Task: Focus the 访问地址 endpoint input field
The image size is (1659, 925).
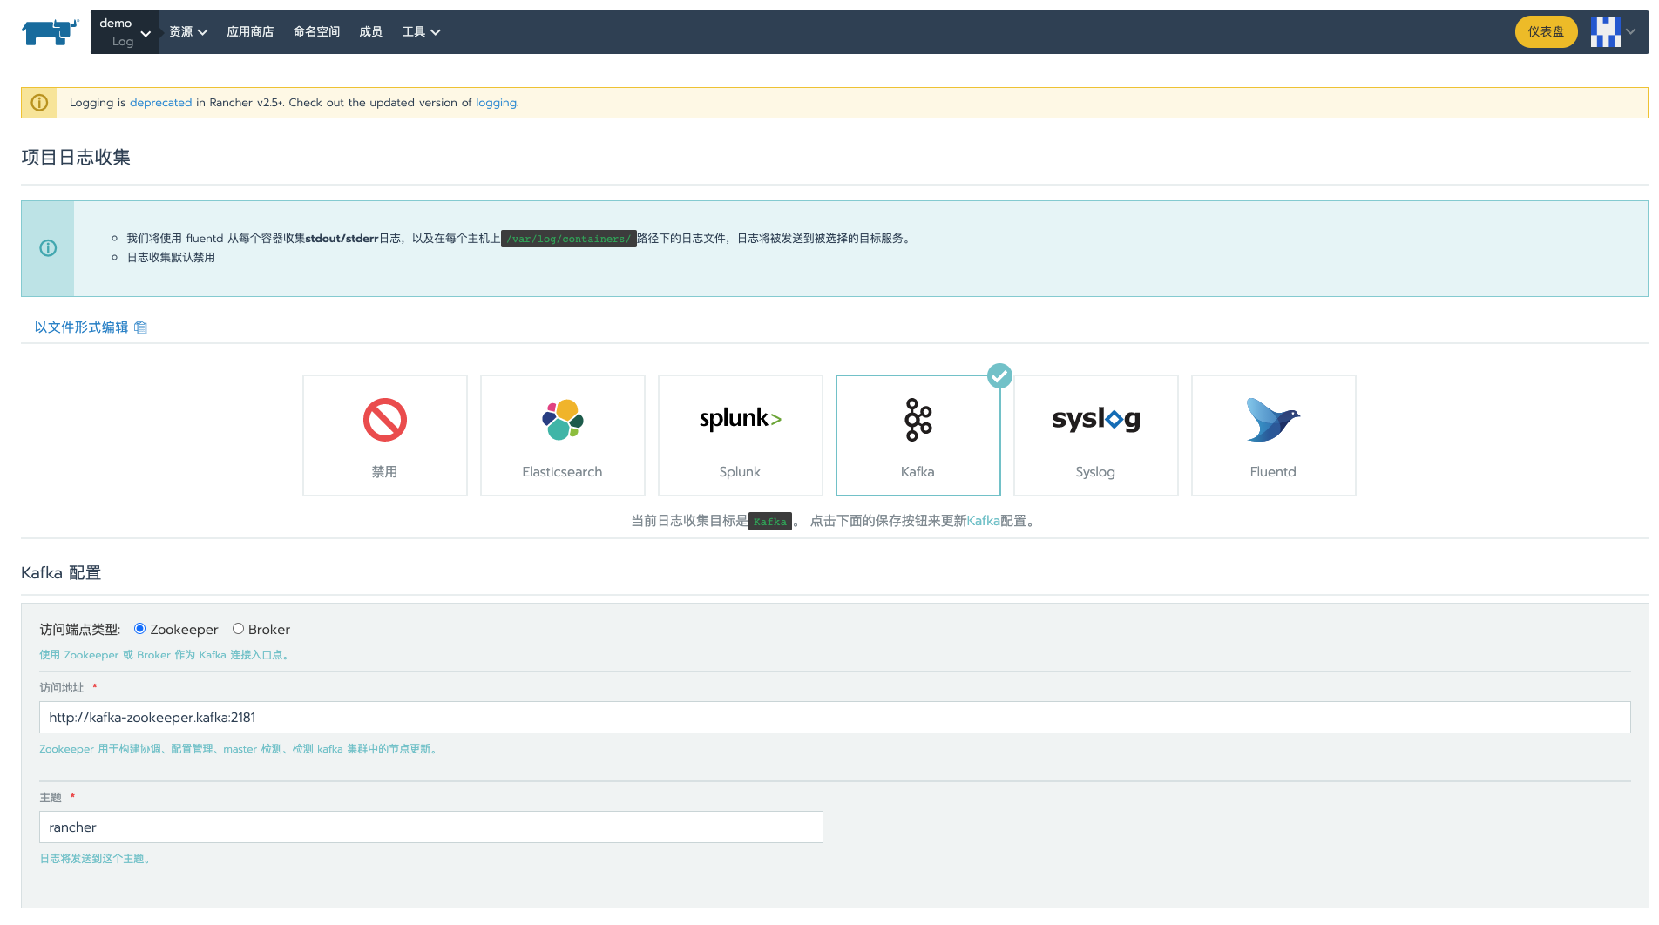Action: coord(835,718)
